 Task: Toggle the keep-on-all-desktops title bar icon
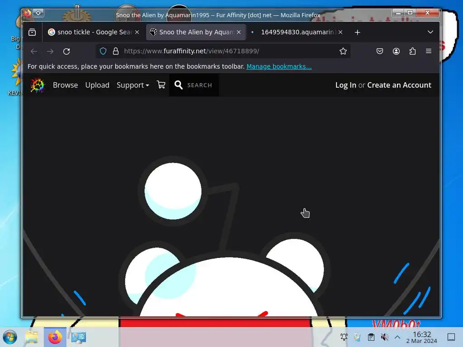tap(38, 13)
